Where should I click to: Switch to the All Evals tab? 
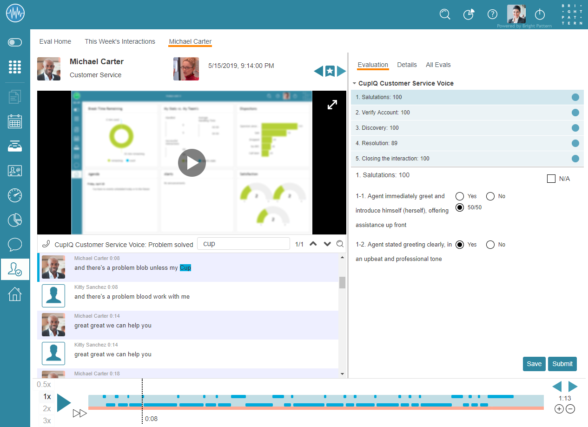pyautogui.click(x=438, y=65)
